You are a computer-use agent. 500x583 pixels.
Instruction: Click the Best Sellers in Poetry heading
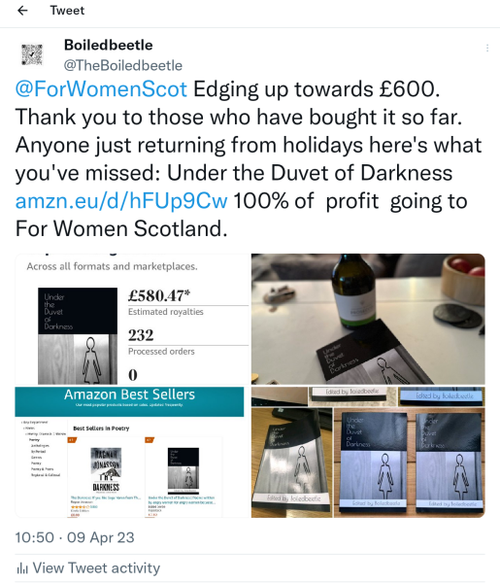(x=101, y=429)
